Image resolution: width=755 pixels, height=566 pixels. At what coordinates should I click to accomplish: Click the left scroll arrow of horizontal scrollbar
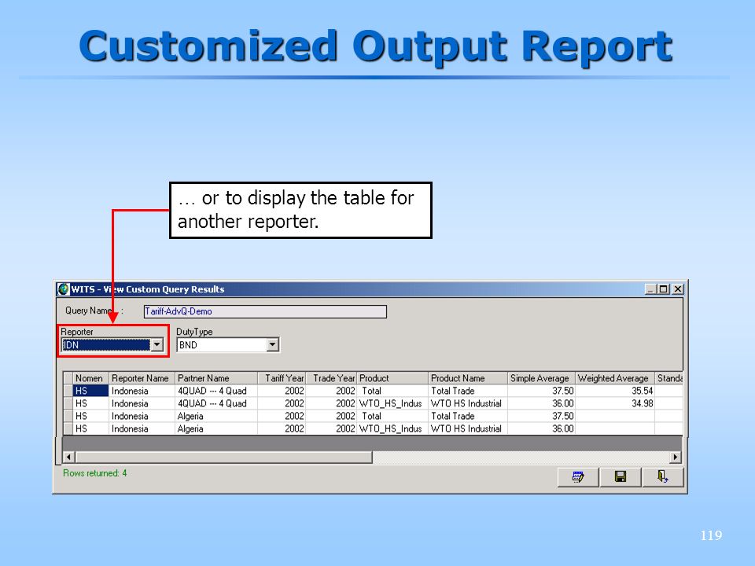pyautogui.click(x=69, y=457)
